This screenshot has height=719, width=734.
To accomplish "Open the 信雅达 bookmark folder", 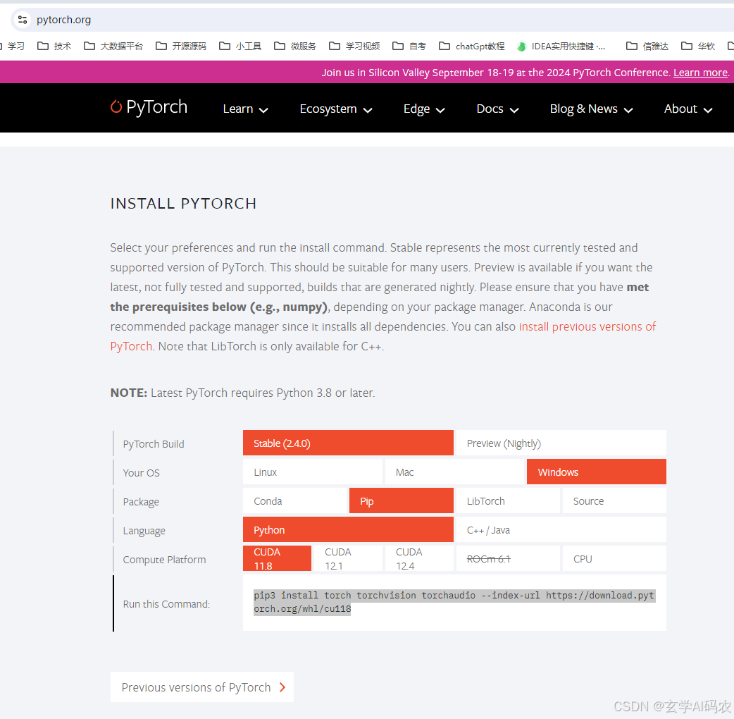I will (x=647, y=46).
